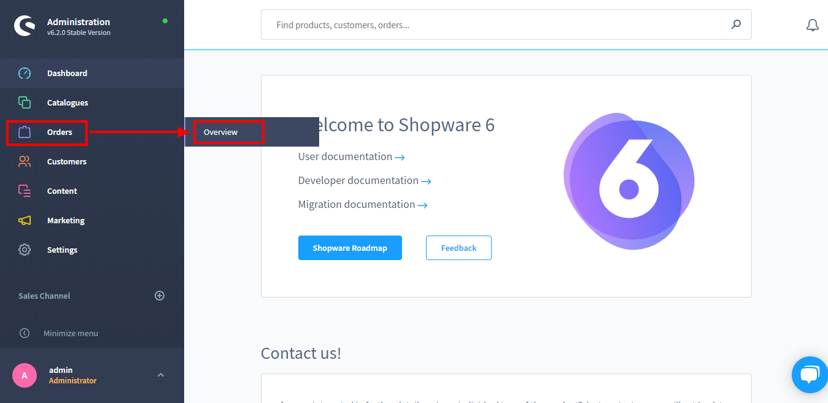Screen dimensions: 828x403
Task: Click the Orders shopping bag icon
Action: (25, 132)
